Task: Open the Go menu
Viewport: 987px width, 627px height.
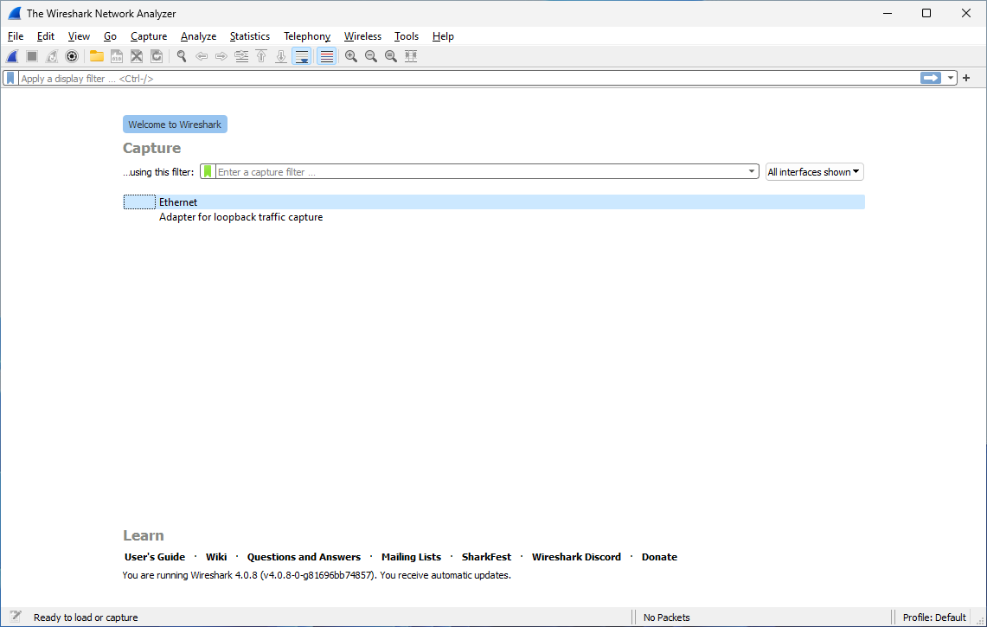Action: [110, 36]
